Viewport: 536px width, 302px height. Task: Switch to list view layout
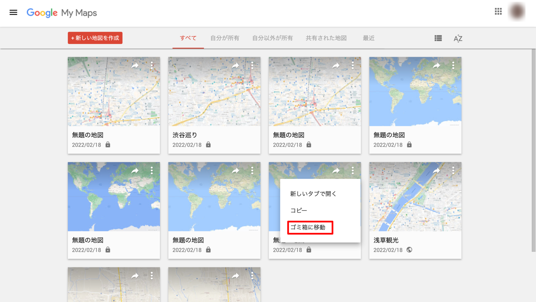(x=438, y=38)
